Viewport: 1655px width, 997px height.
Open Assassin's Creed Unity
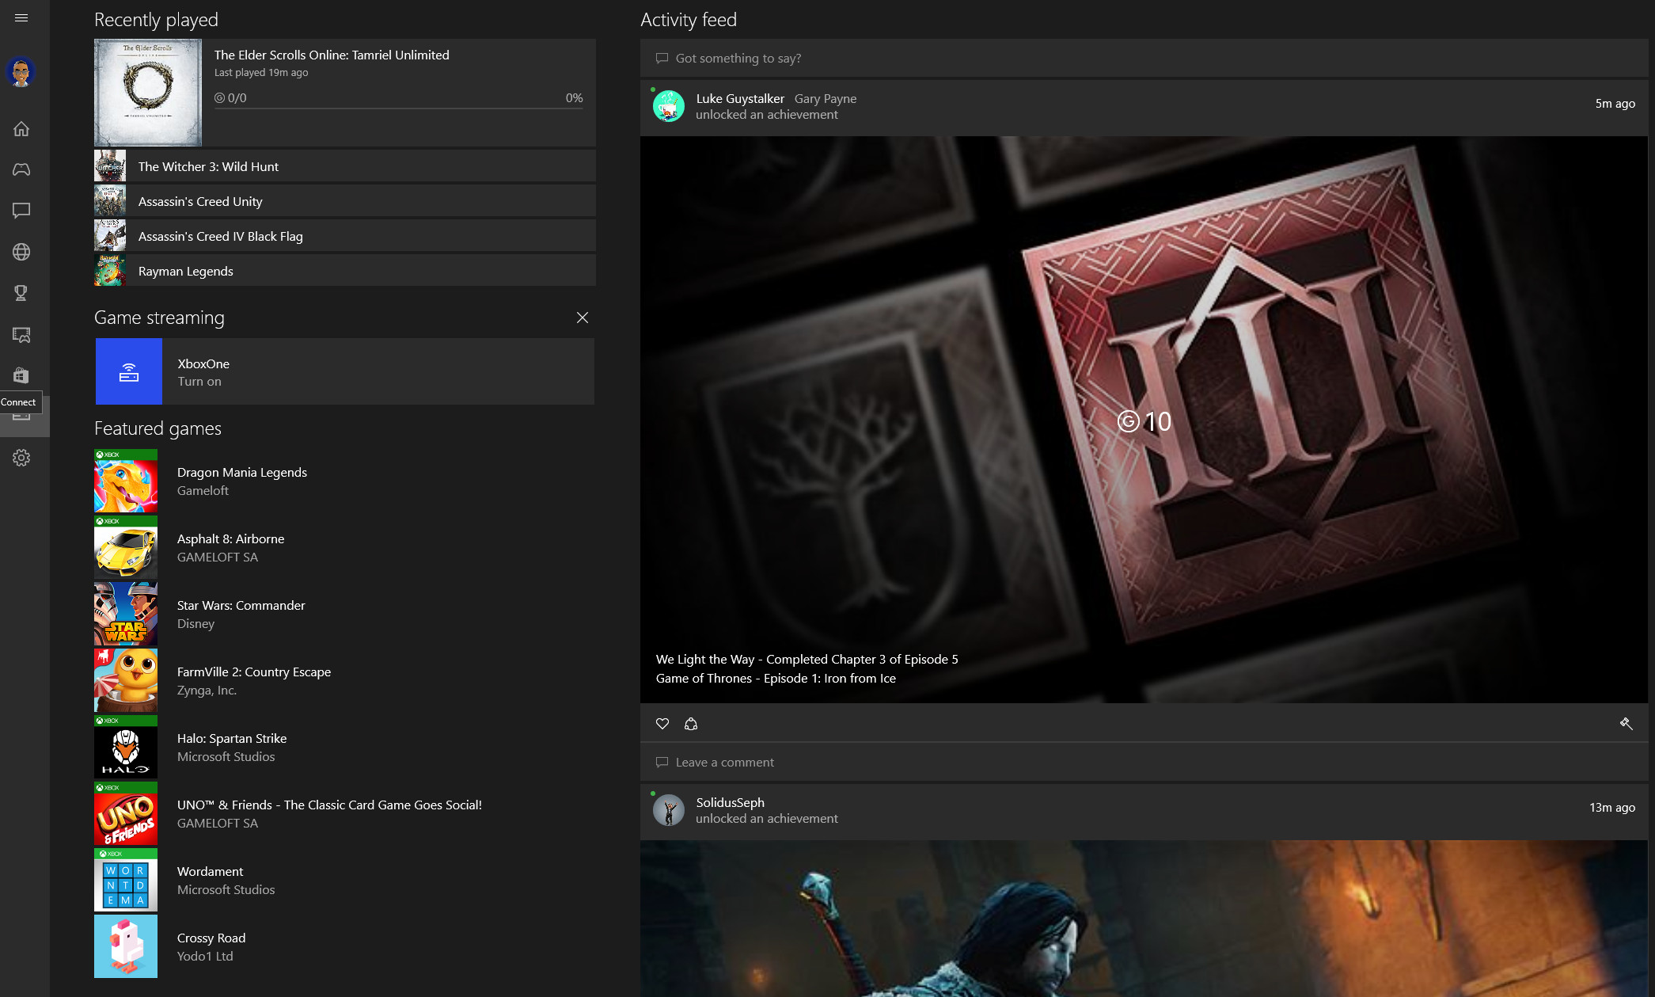tap(345, 201)
